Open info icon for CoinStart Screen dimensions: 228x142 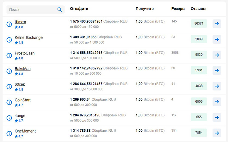(x=9, y=102)
